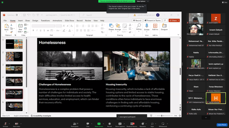Open the Participants panel
The height and width of the screenshot is (128, 229).
75,124
